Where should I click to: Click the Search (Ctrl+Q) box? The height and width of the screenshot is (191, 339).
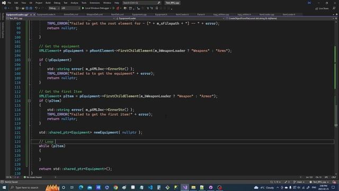coord(141,3)
